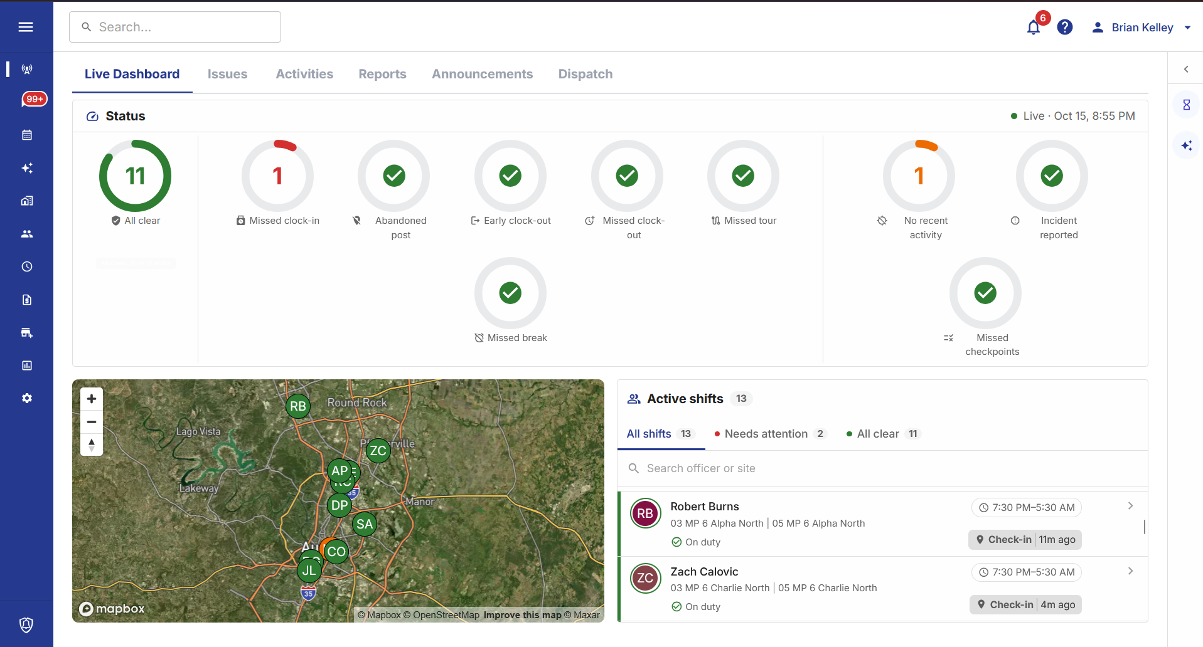Click the RB officer marker on map
This screenshot has width=1203, height=647.
(298, 406)
